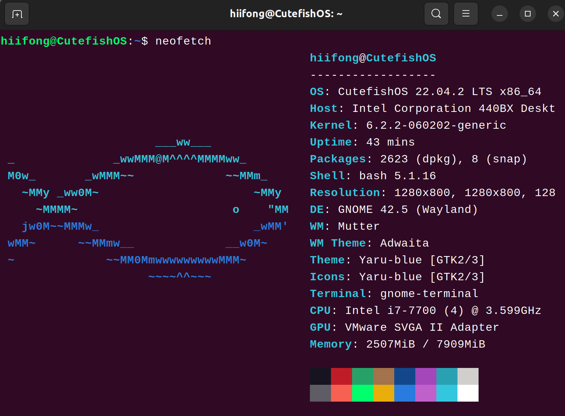Screen dimensions: 565x416
Task: Click the cyan swatch in bottom row
Action: tap(447, 393)
